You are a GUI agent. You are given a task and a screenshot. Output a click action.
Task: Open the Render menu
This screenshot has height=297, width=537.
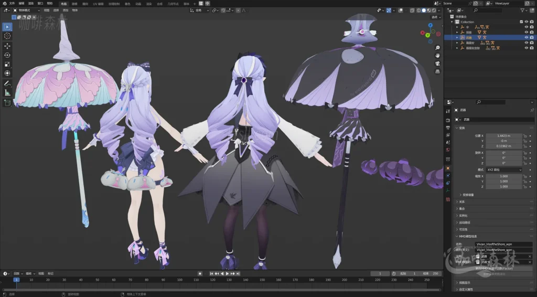[31, 4]
